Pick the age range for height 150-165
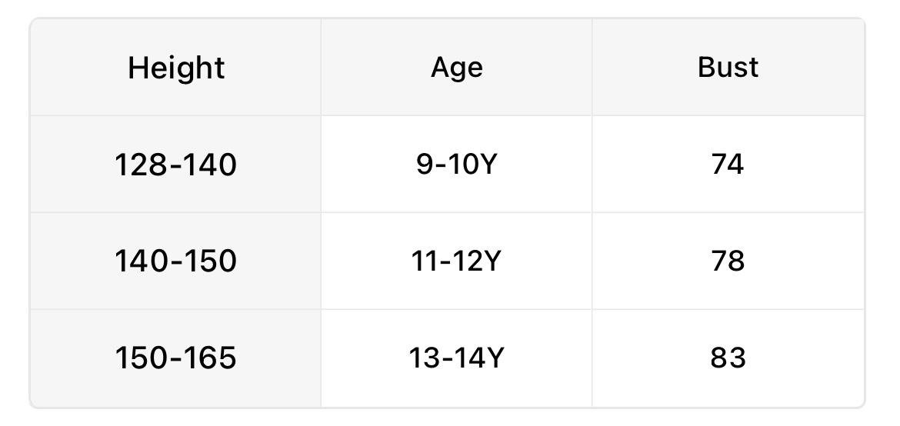 click(457, 358)
